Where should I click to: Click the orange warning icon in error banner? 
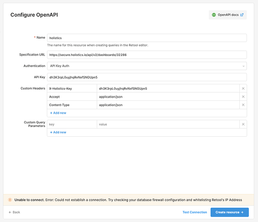point(10,200)
